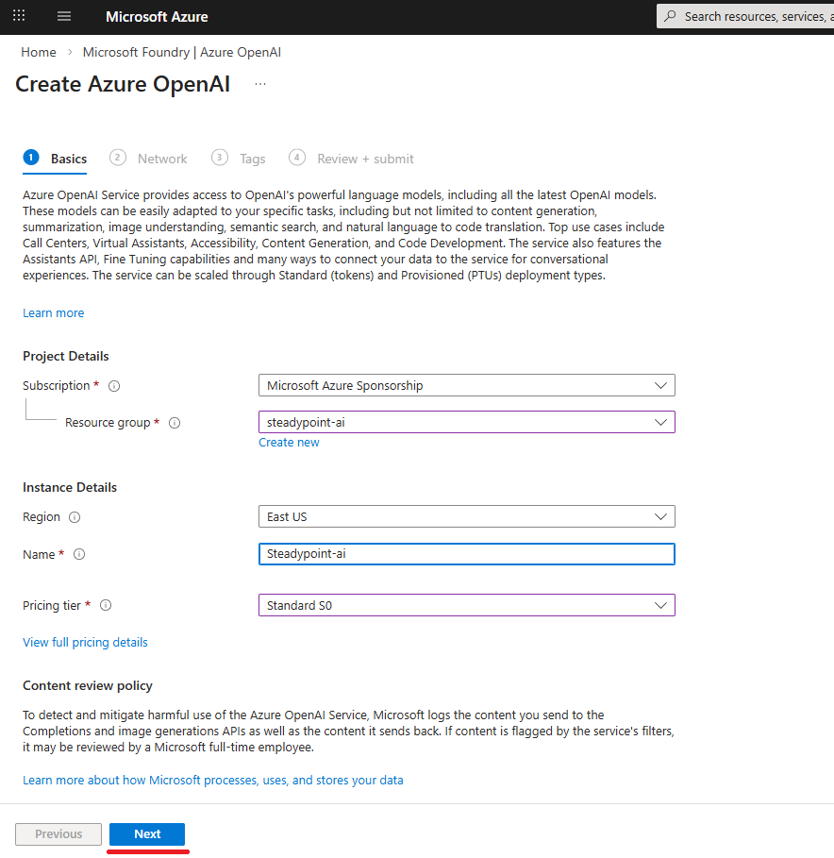The height and width of the screenshot is (858, 834).
Task: Expand the Subscription dropdown
Action: (x=466, y=385)
